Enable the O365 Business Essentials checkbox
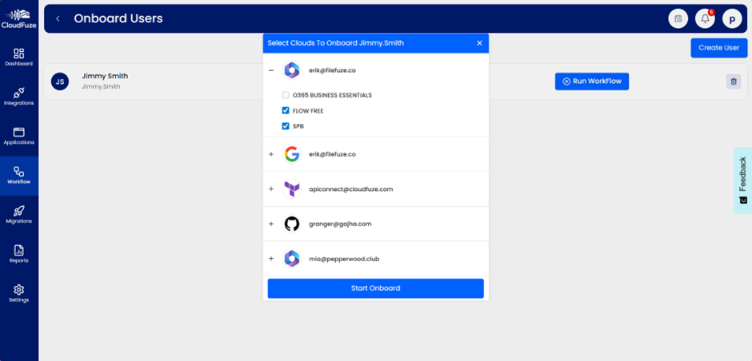 286,95
